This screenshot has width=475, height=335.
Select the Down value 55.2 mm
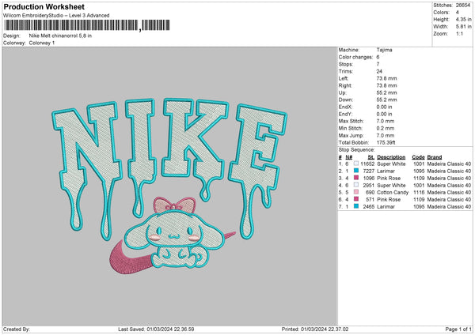tap(386, 100)
